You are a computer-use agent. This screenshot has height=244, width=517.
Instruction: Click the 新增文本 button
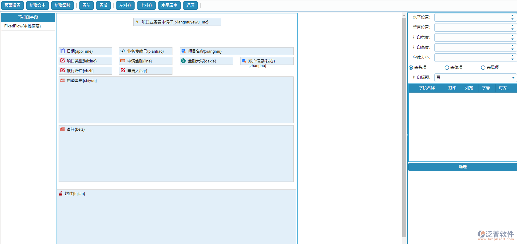coord(38,5)
